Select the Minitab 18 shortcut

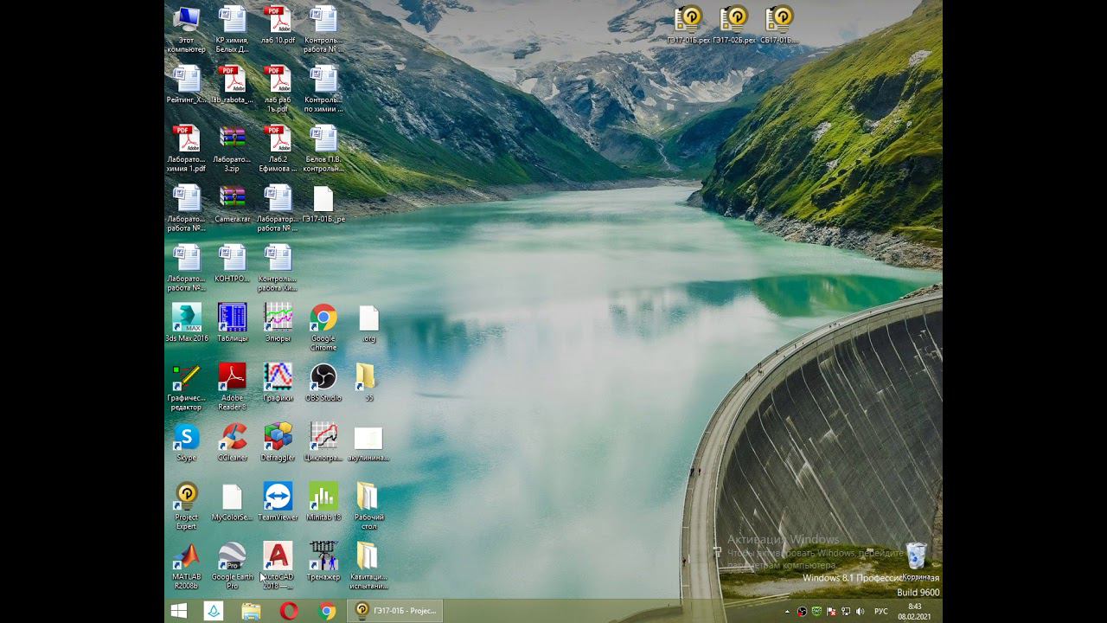pos(323,502)
